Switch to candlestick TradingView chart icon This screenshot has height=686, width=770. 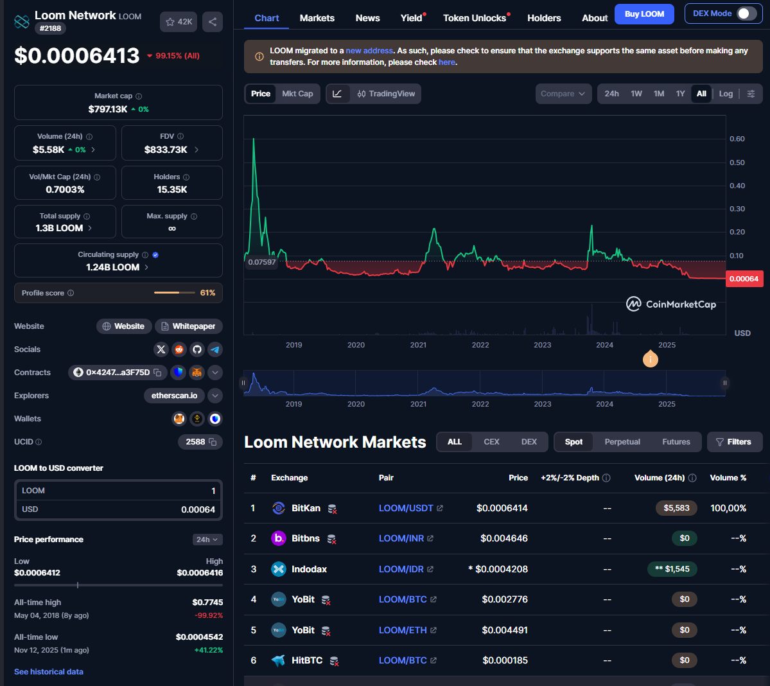point(361,93)
